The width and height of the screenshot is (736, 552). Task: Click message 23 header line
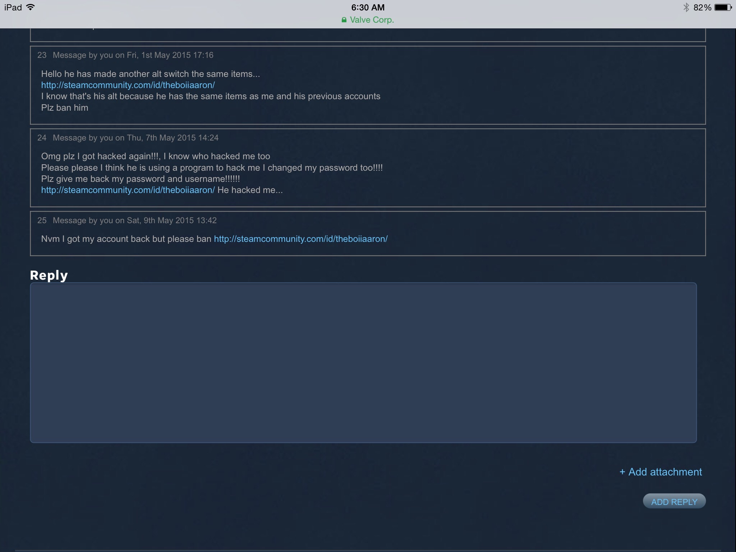tap(125, 55)
